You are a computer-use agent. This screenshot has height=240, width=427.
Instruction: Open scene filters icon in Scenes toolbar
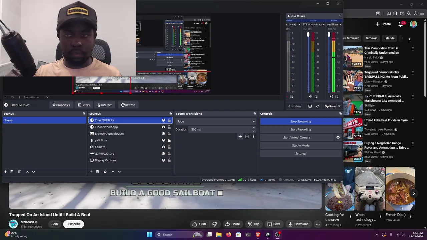[x=19, y=172]
